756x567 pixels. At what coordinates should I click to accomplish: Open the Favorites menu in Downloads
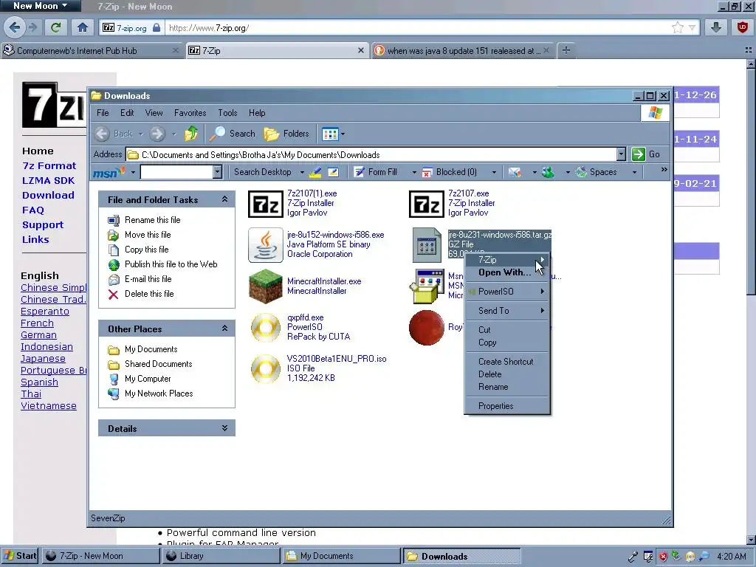tap(190, 113)
